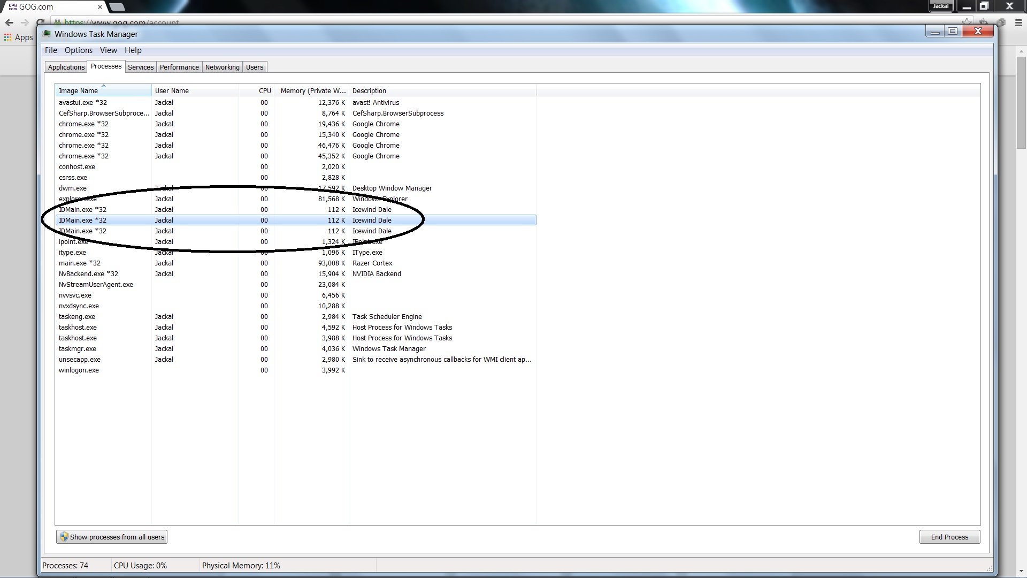Click Show processes from all users
The height and width of the screenshot is (578, 1027).
tap(112, 537)
